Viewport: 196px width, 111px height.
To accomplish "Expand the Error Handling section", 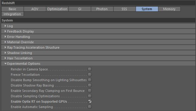I will click(x=98, y=37).
